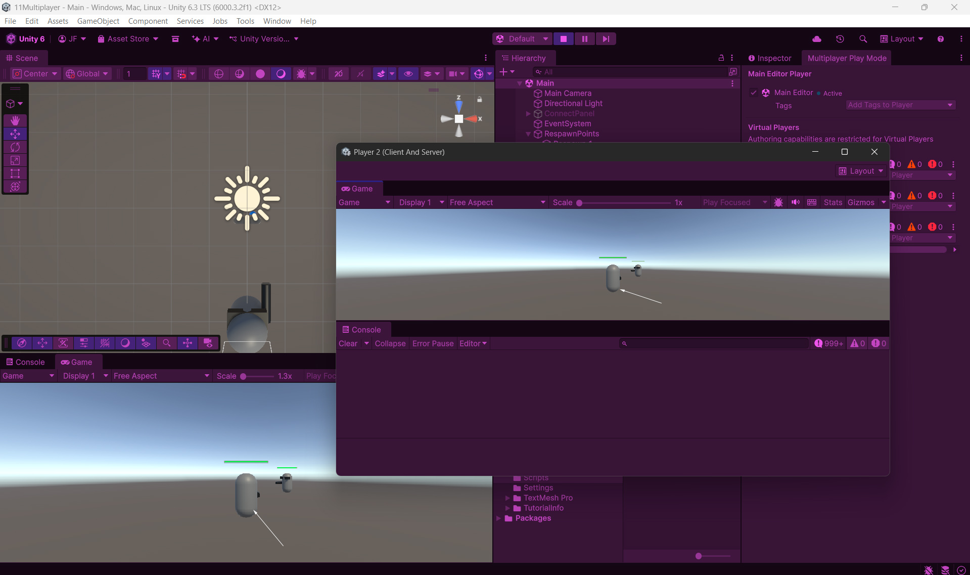Open Unity cloud services icon
970x575 pixels.
(x=816, y=39)
